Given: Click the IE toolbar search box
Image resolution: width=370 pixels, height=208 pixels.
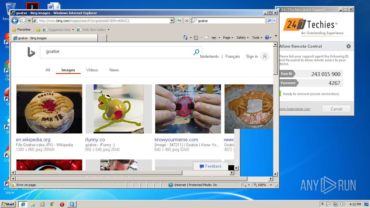Looking at the screenshot, I should point(228,21).
